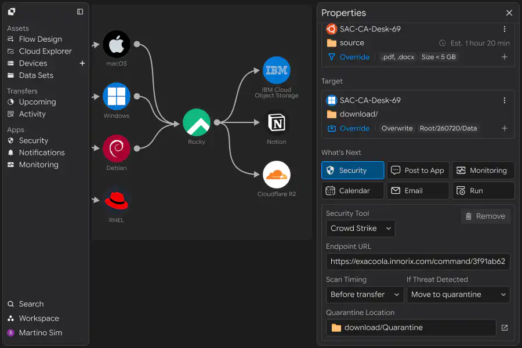Click the Ubuntu icon beside source SAC-CA-Desk-69

[x=331, y=29]
